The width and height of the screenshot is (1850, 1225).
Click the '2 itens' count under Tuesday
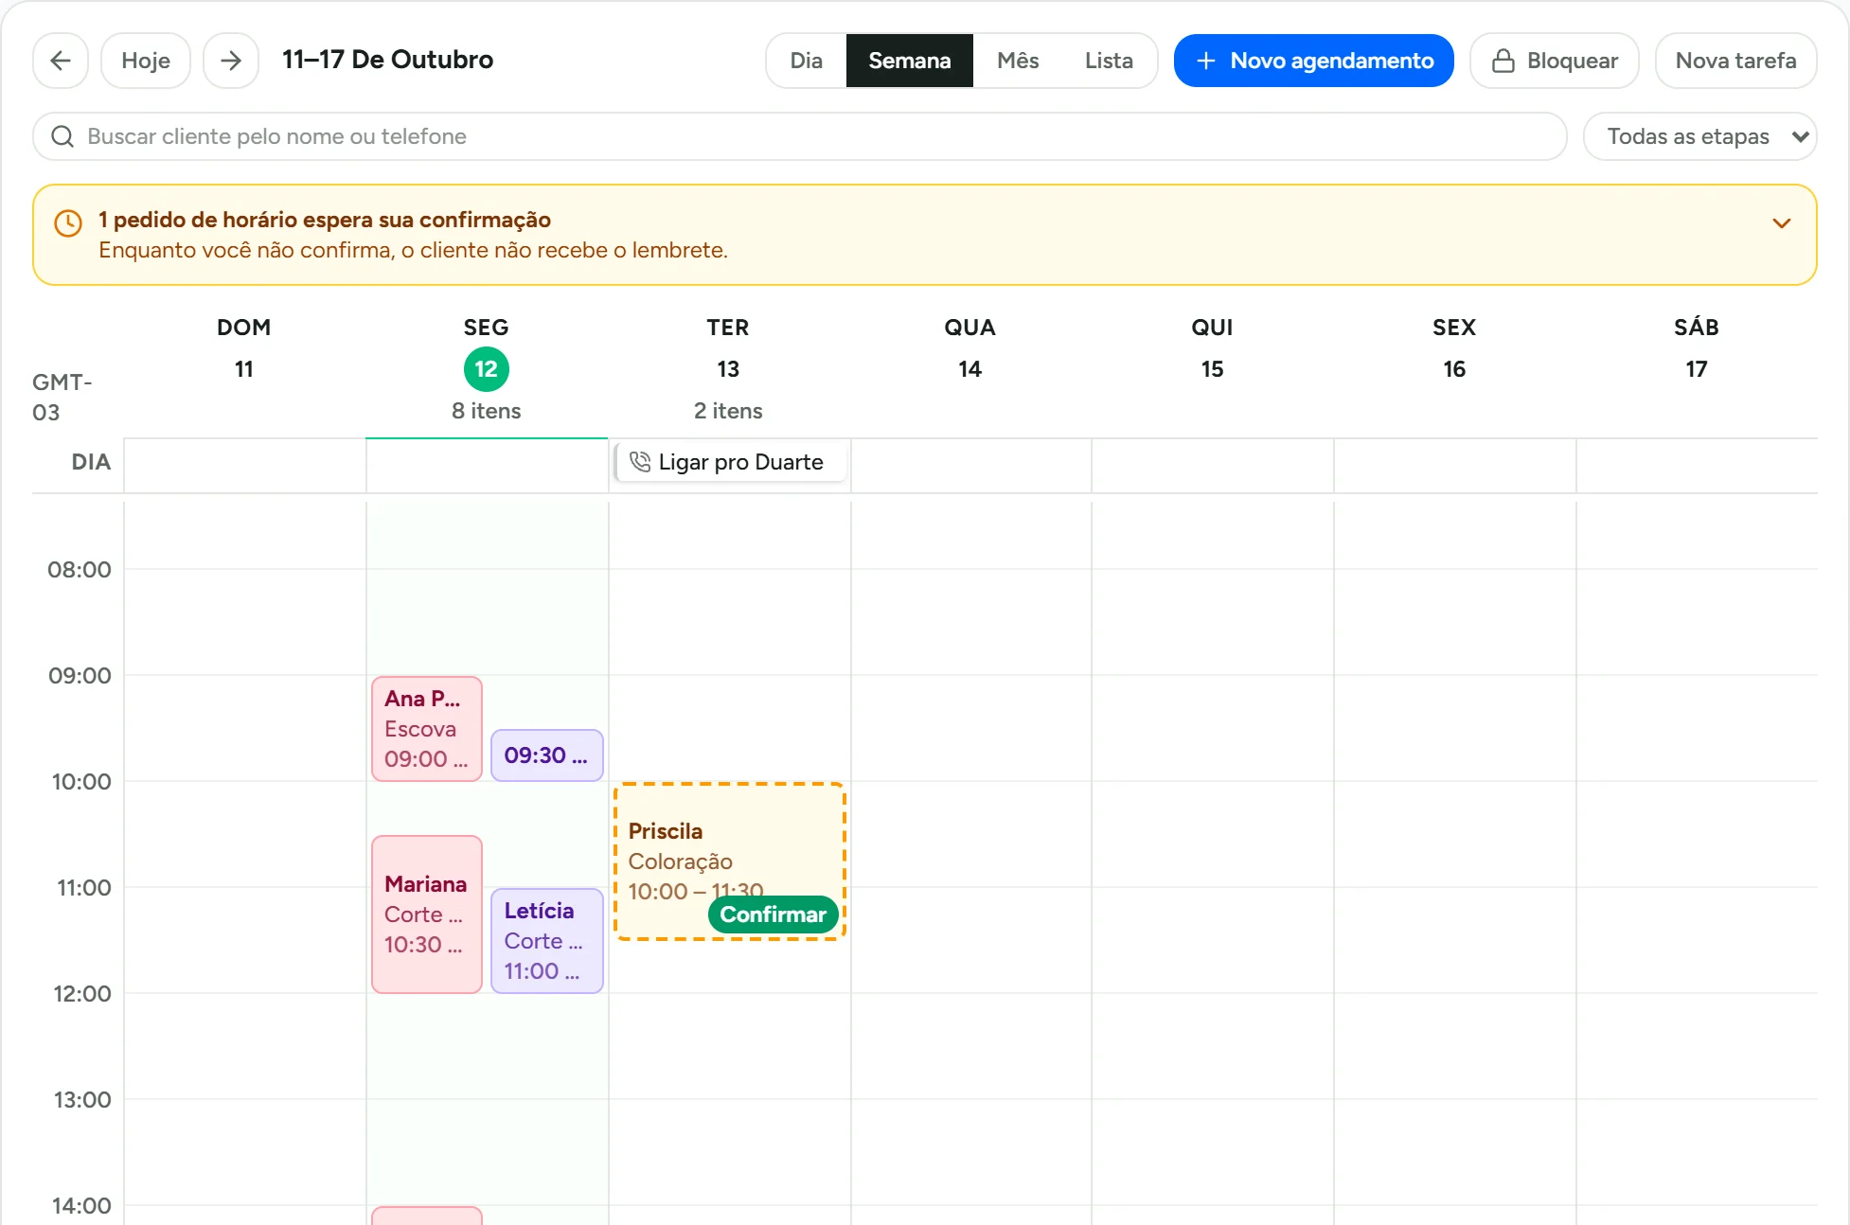coord(728,411)
